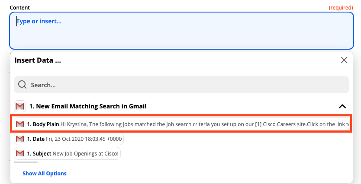
Task: Close the Insert Data panel
Action: (344, 60)
